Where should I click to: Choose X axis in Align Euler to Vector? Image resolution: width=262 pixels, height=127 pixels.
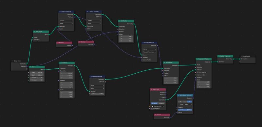[180, 101]
